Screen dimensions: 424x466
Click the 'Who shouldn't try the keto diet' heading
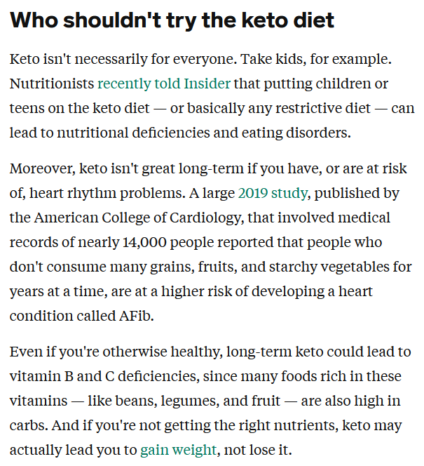pyautogui.click(x=172, y=20)
